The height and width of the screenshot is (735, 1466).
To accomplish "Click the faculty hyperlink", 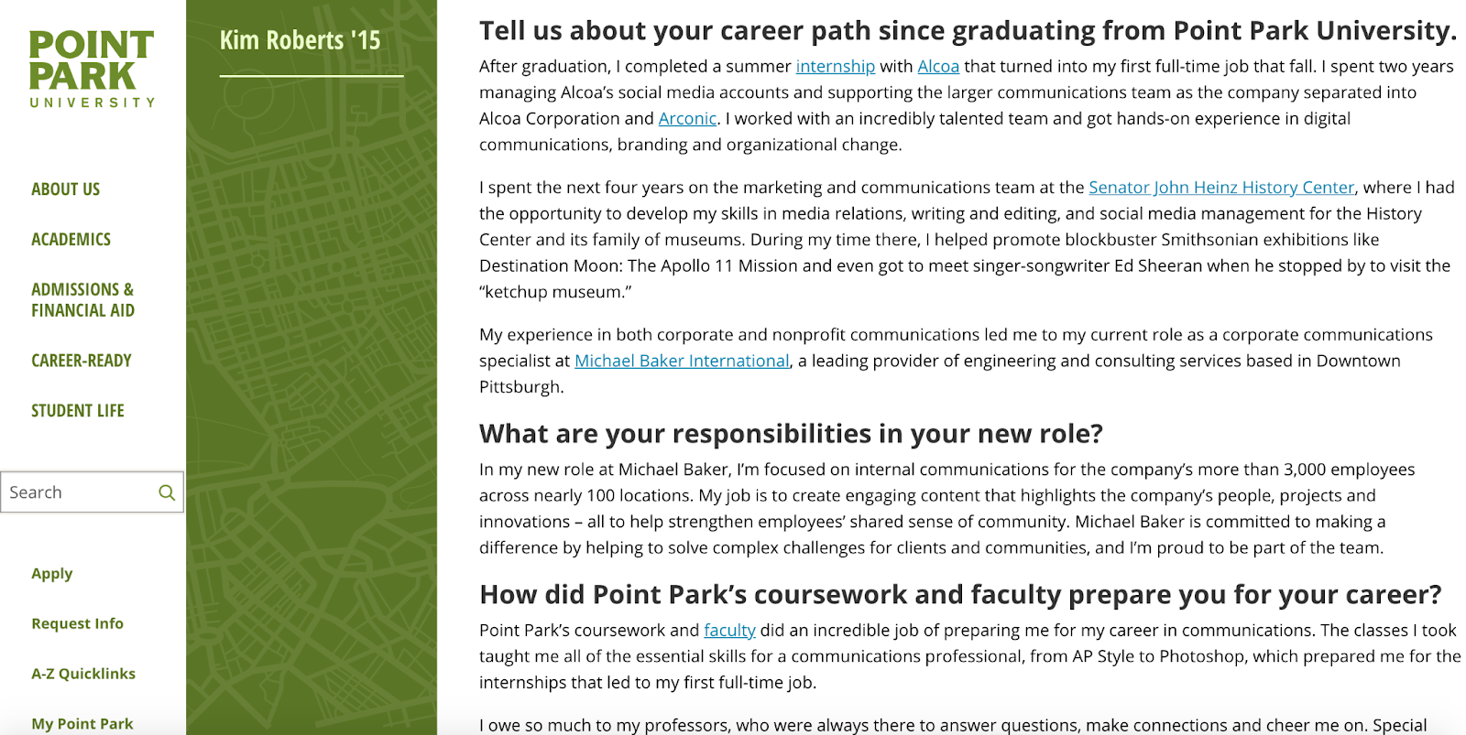I will 729,631.
